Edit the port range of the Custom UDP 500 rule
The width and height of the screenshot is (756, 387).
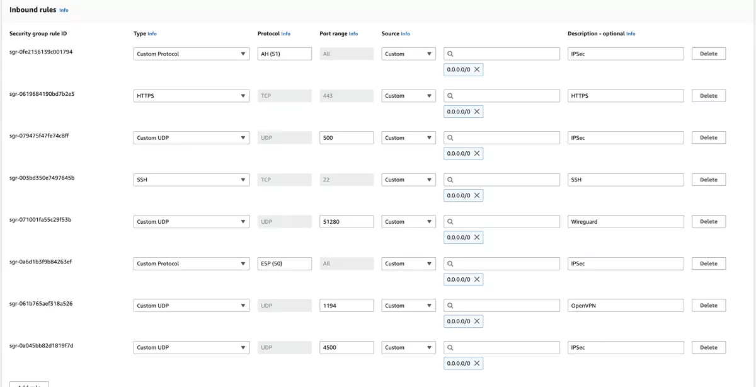346,137
